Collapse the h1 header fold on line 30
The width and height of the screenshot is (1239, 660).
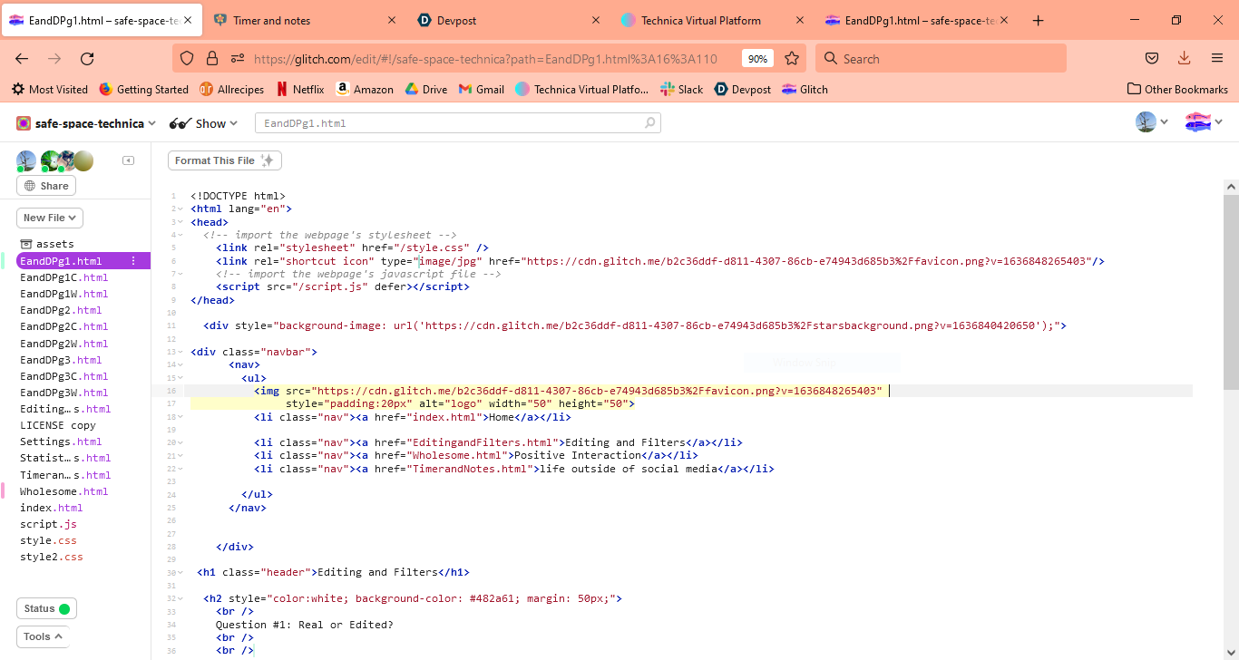(180, 572)
